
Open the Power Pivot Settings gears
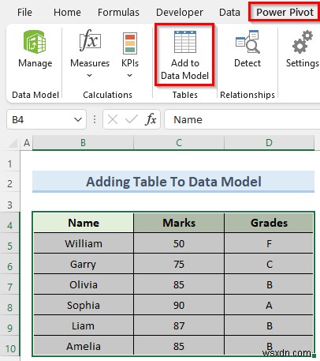click(303, 42)
